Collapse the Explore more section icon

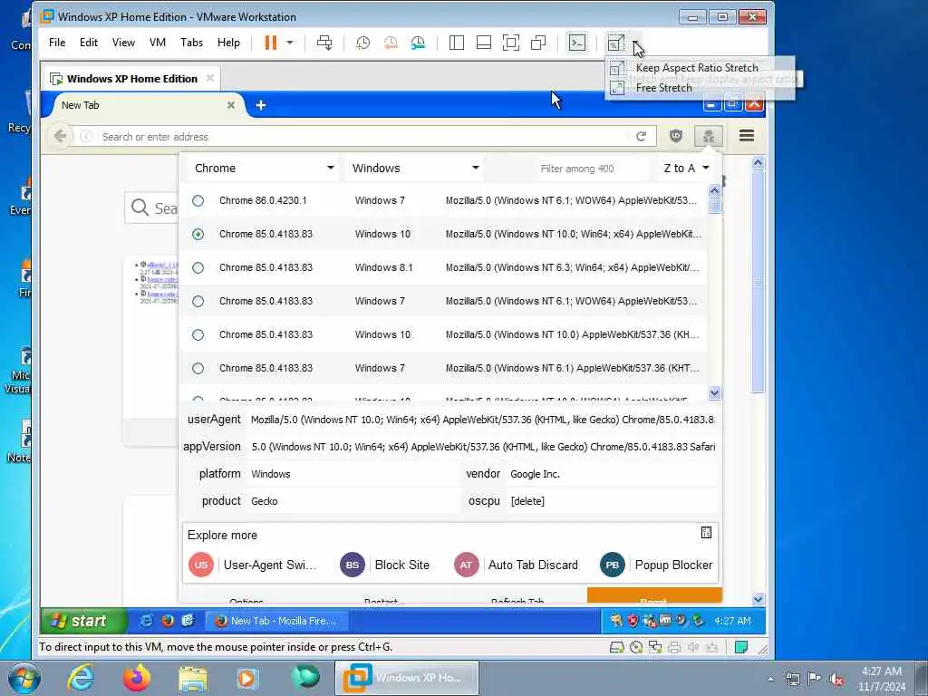pyautogui.click(x=706, y=533)
